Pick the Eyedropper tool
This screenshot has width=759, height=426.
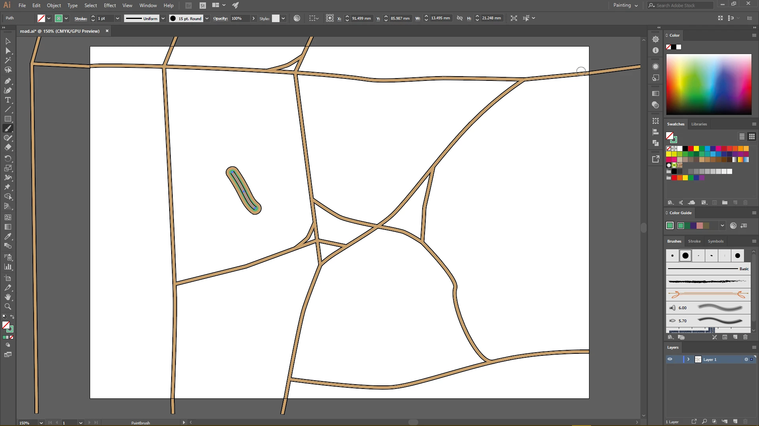(8, 237)
